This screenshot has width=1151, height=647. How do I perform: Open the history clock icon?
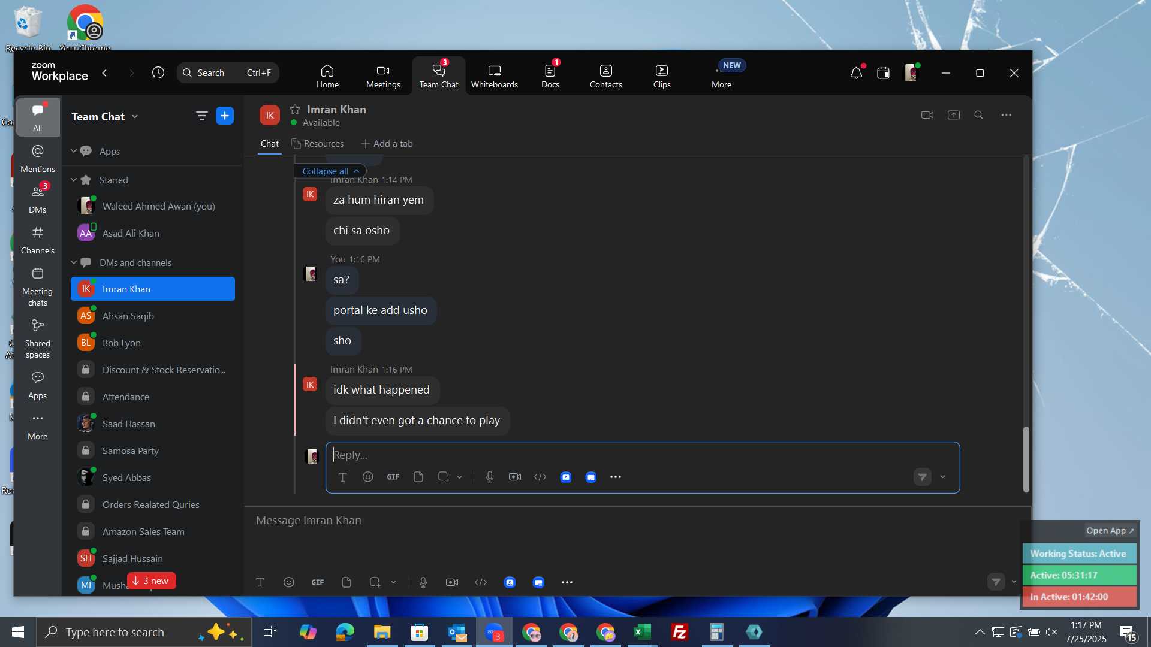(158, 73)
